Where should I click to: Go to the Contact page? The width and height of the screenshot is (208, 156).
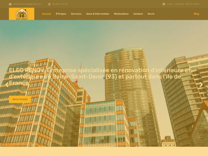(138, 14)
